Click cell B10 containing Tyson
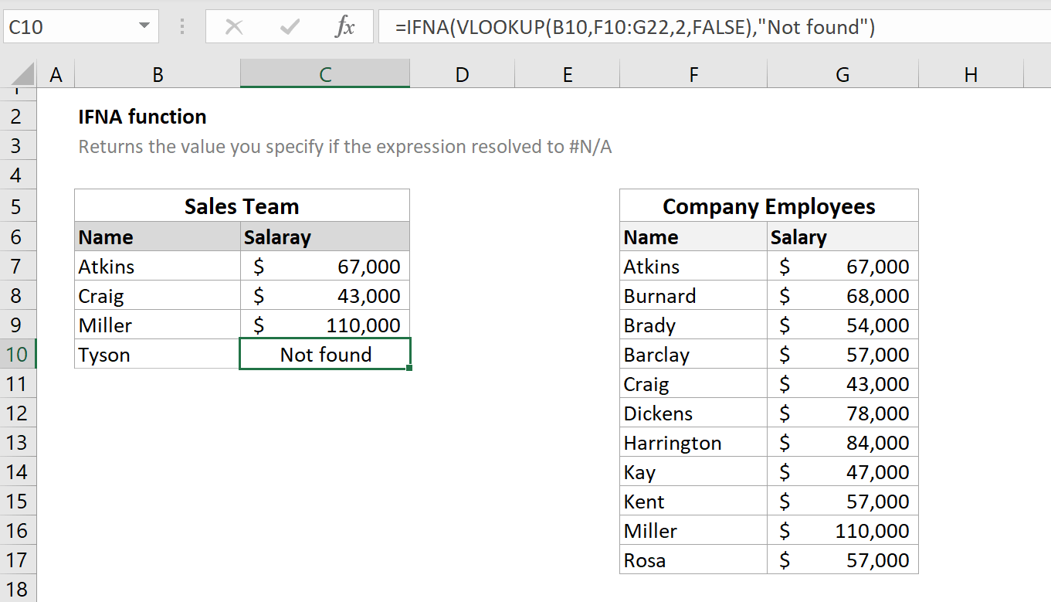The image size is (1051, 602). click(x=157, y=354)
